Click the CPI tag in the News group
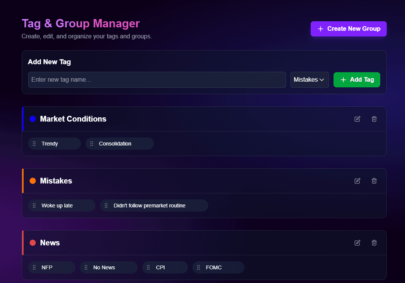The width and height of the screenshot is (405, 283). (165, 267)
